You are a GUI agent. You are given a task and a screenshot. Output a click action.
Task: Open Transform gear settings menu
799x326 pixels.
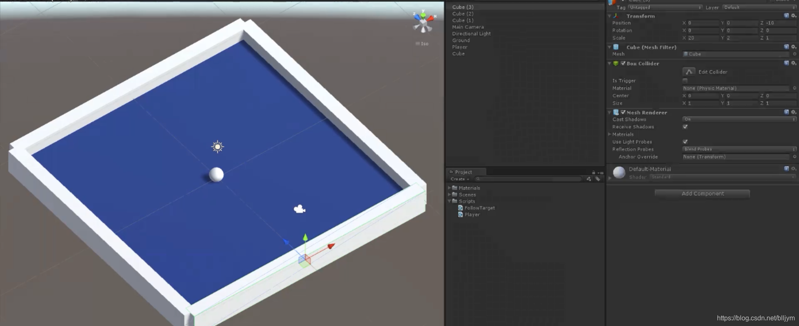pos(793,16)
